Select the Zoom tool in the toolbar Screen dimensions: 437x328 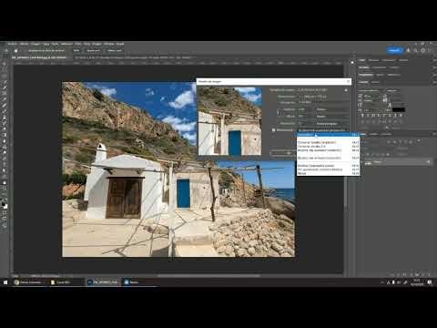tap(5, 189)
